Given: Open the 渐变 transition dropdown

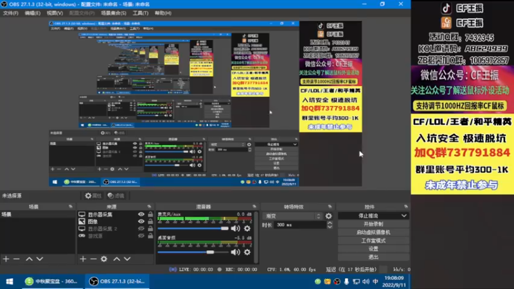Looking at the screenshot, I should click(x=292, y=216).
